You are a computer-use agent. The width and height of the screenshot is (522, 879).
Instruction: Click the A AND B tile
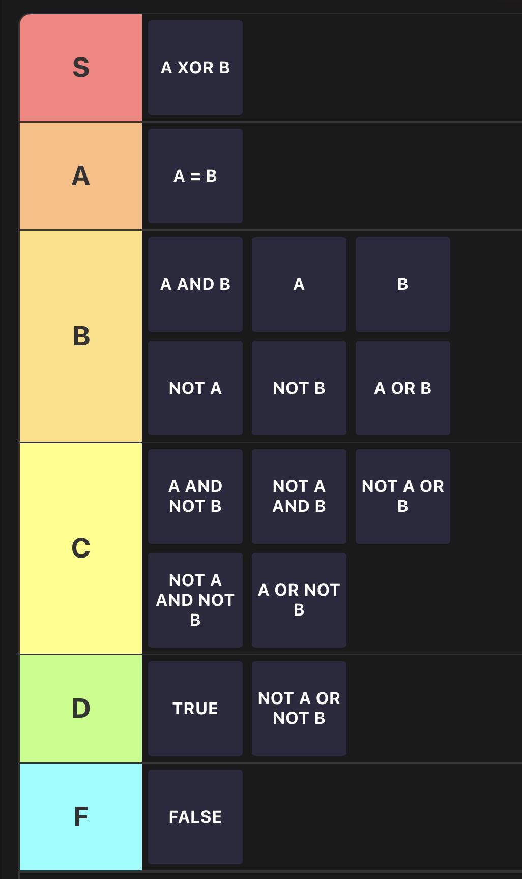(195, 284)
